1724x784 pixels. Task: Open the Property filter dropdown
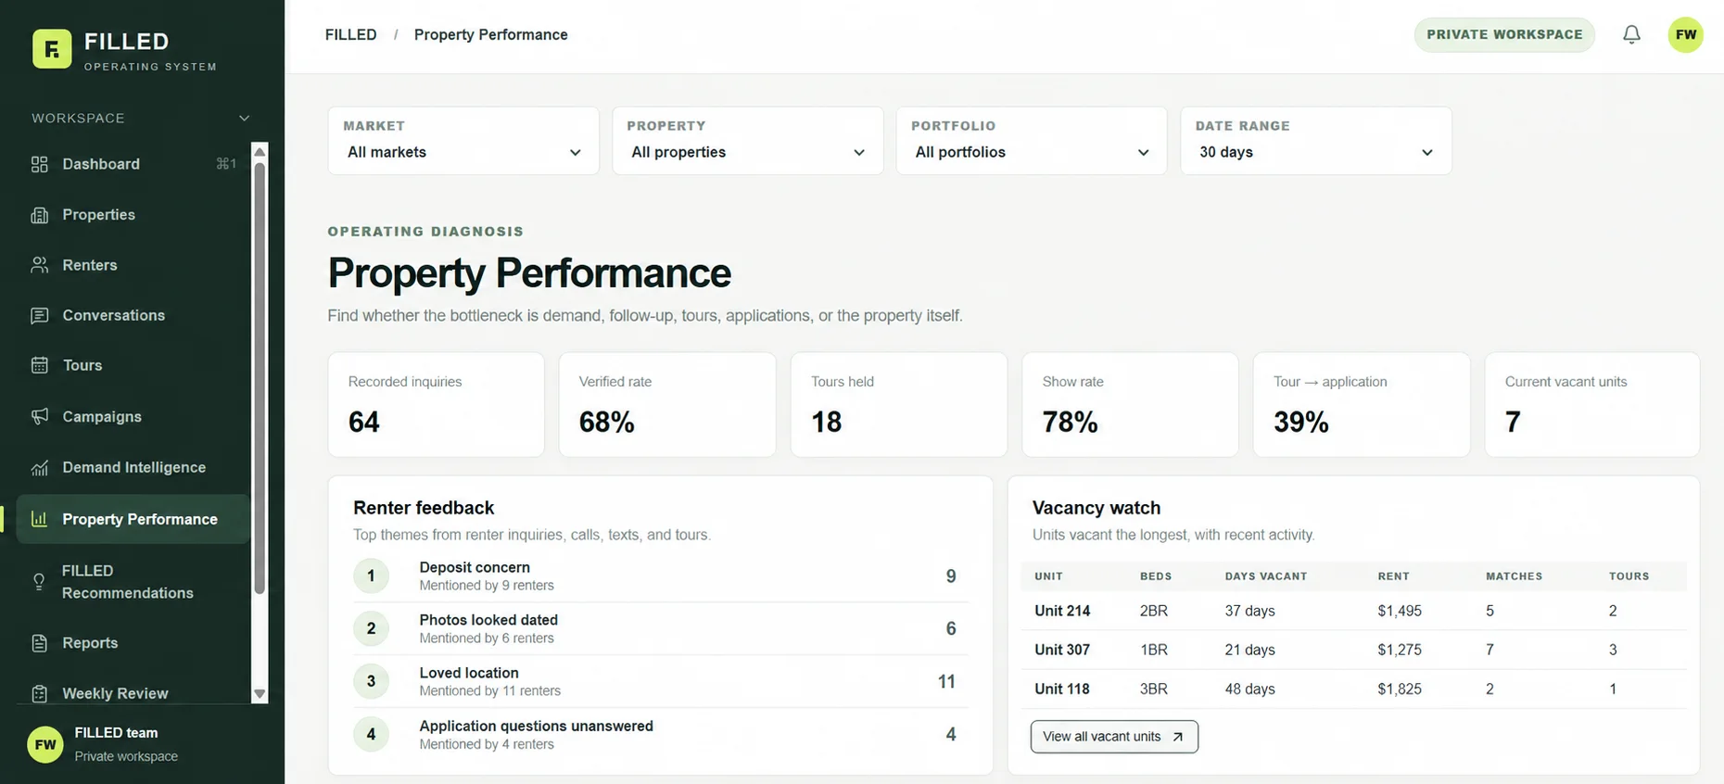tap(747, 141)
